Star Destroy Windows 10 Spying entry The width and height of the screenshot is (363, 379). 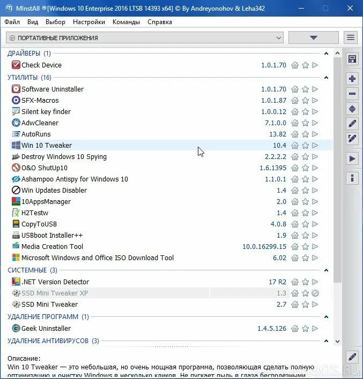(306, 157)
